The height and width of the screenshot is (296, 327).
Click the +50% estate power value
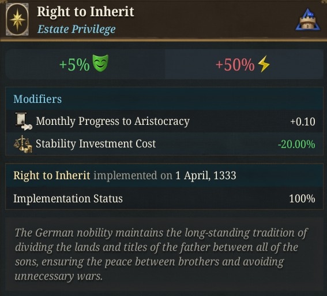(235, 65)
